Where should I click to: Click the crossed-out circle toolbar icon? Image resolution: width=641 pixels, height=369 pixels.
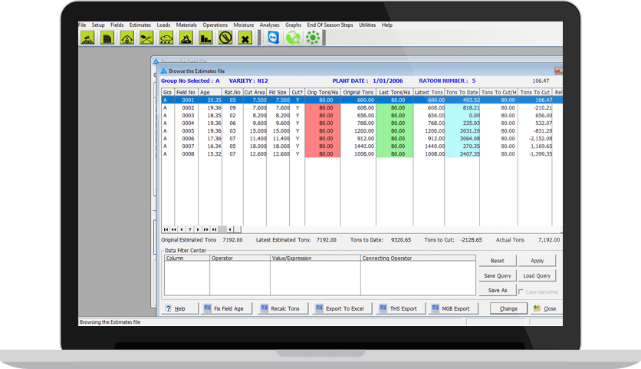[x=225, y=38]
